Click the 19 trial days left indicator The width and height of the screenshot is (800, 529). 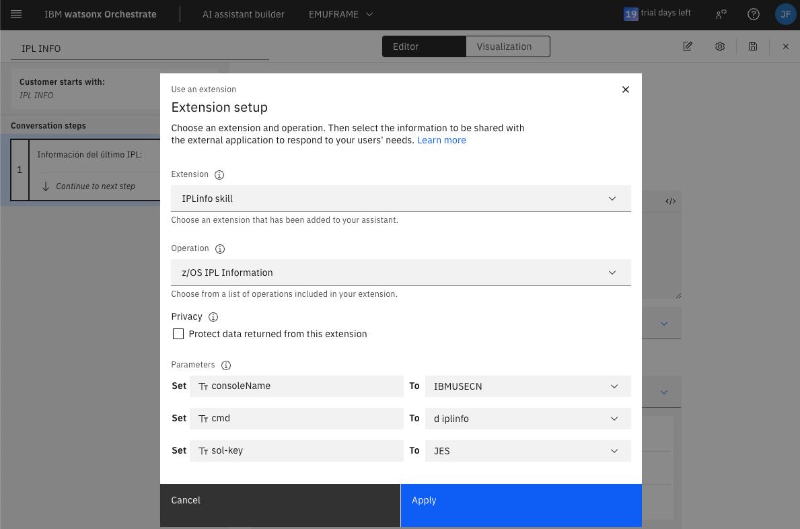(x=657, y=13)
